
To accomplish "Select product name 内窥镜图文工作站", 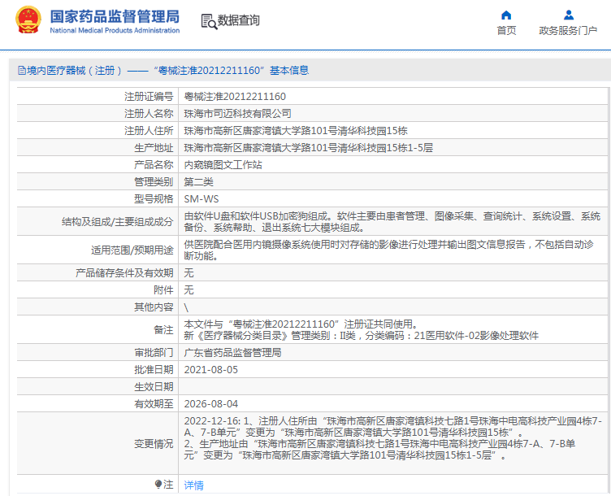I will pyautogui.click(x=223, y=165).
